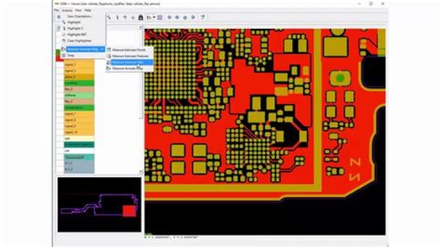Open the Help menu
Screen dimensions: 441x247
pyautogui.click(x=88, y=10)
